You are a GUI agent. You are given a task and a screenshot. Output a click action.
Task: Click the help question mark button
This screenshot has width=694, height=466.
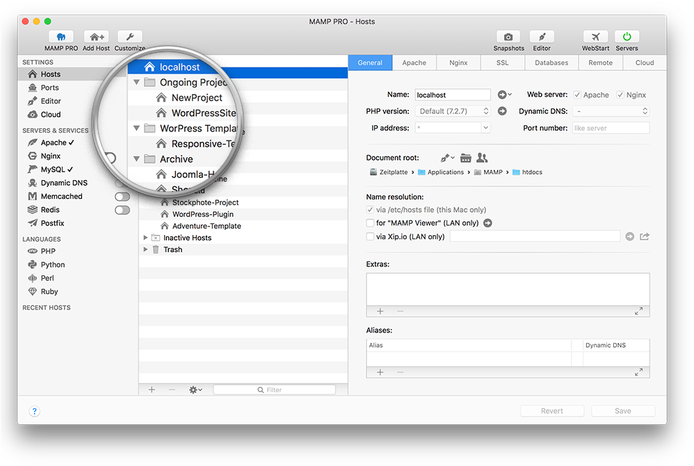pos(34,411)
